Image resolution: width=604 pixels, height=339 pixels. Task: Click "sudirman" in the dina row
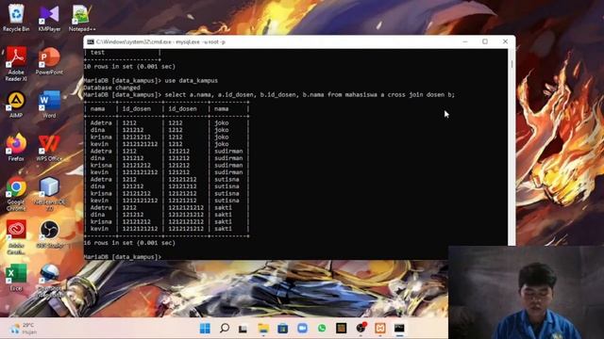coord(228,158)
